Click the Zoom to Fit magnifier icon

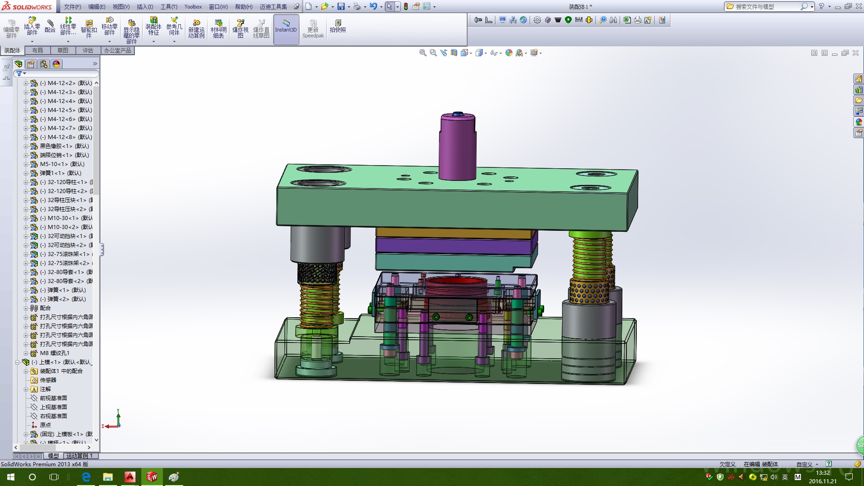[423, 53]
